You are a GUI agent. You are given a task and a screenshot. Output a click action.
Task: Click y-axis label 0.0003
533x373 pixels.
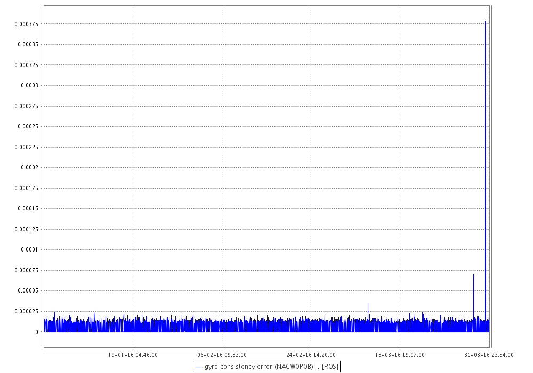pyautogui.click(x=30, y=86)
